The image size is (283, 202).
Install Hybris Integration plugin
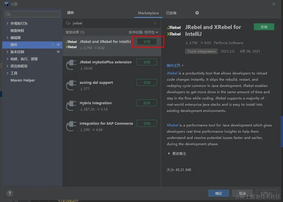(147, 103)
